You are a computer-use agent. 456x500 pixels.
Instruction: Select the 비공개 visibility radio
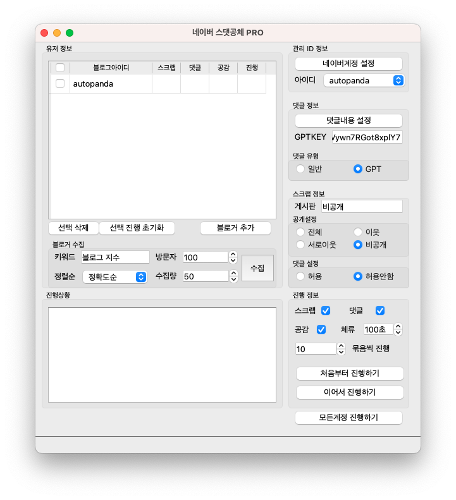[358, 245]
